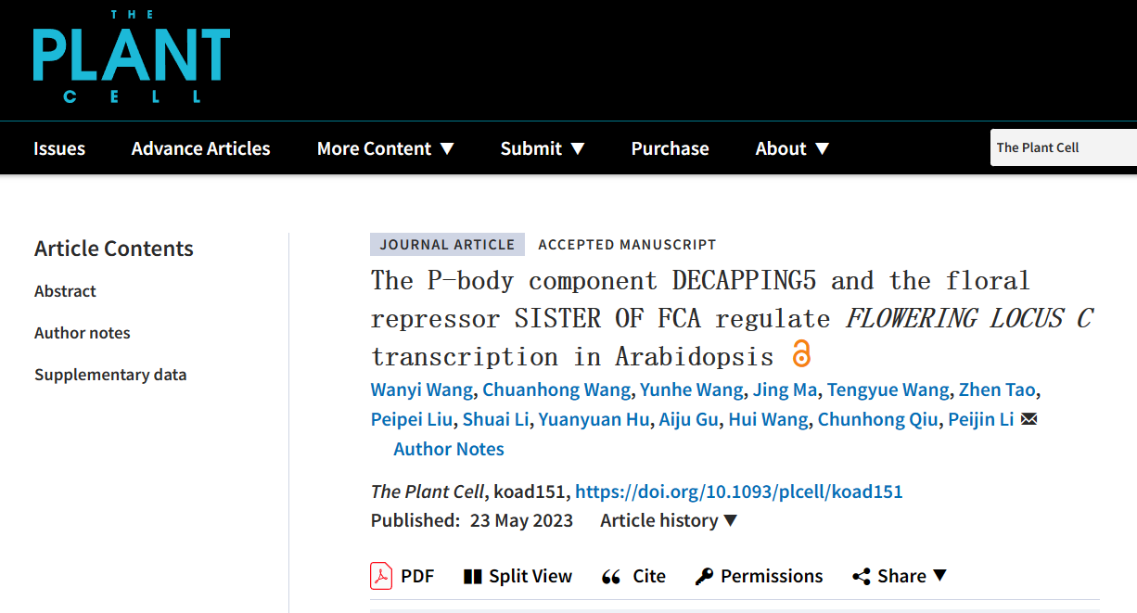Open the article DOI link
This screenshot has width=1137, height=613.
738,492
